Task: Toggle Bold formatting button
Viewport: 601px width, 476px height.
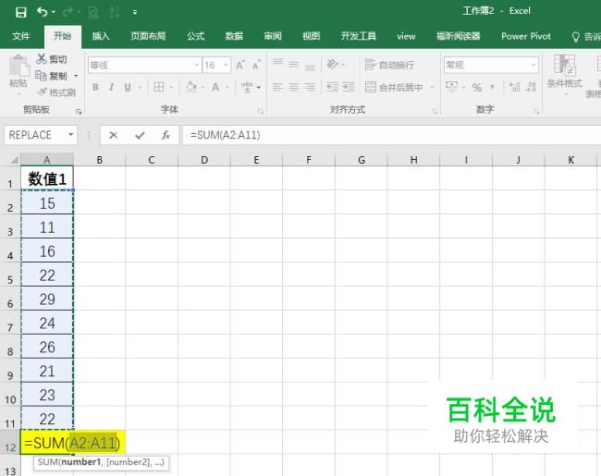Action: (93, 88)
